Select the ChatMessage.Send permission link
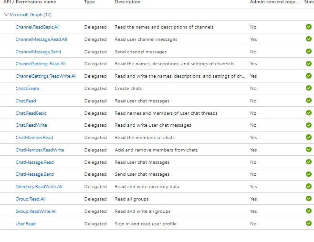 pyautogui.click(x=34, y=174)
